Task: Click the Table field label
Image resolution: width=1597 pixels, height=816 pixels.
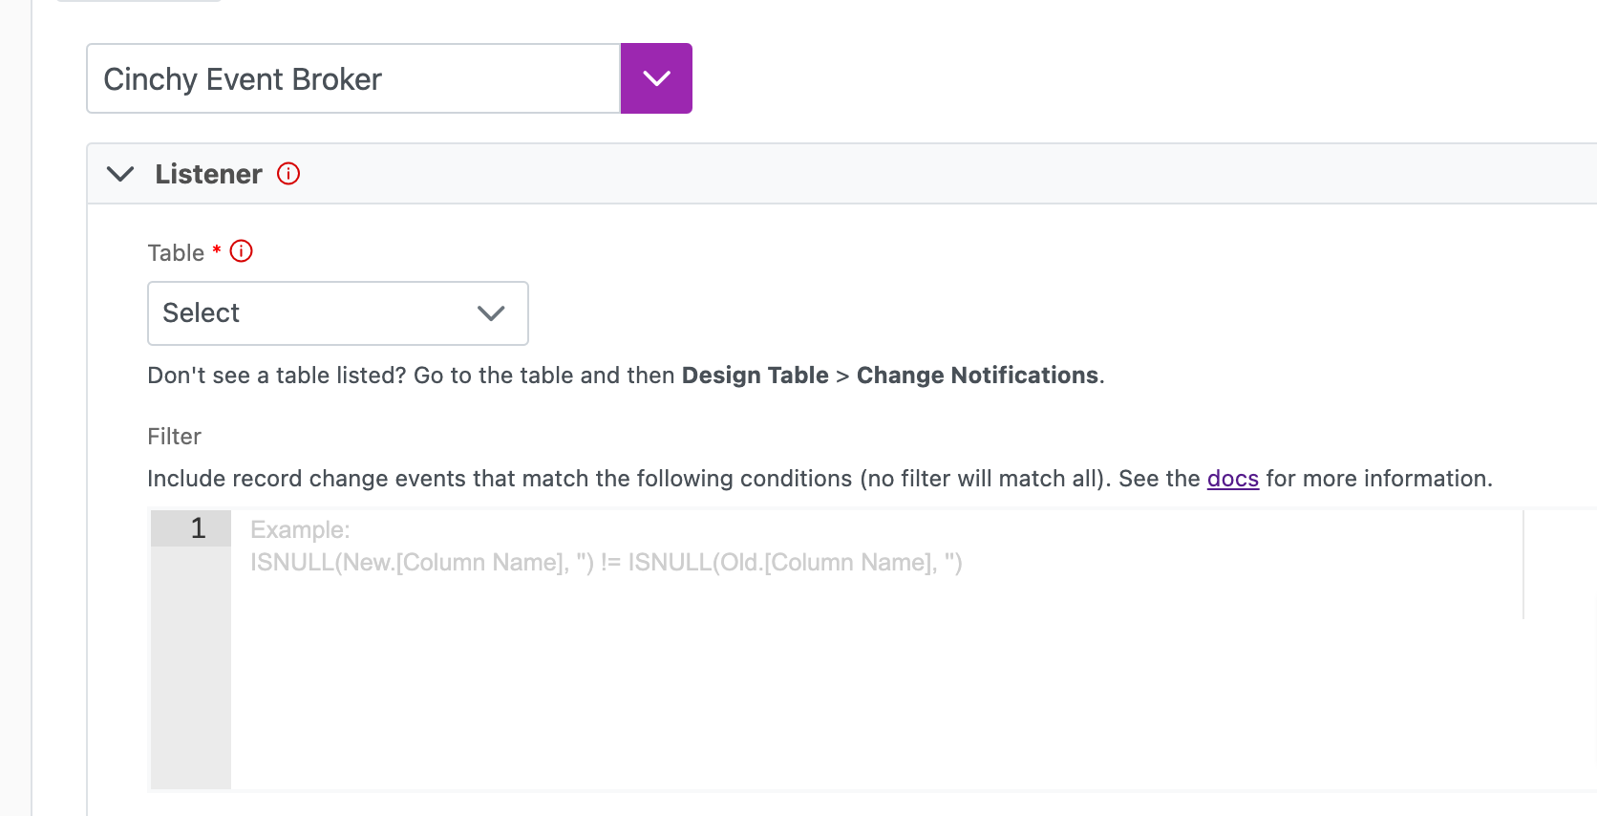Action: click(176, 253)
